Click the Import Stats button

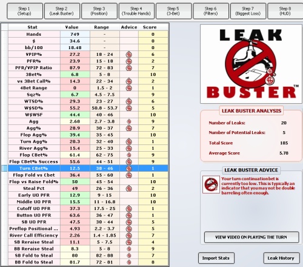[x=216, y=258]
